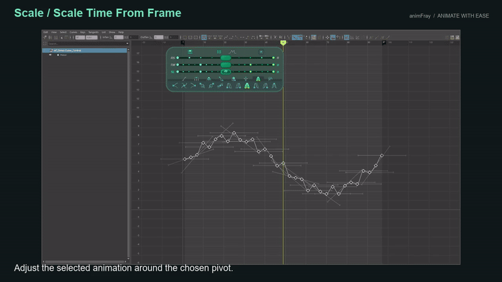502x282 pixels.
Task: Select the highlighted scale-from-frame icon in bottom row
Action: click(247, 86)
